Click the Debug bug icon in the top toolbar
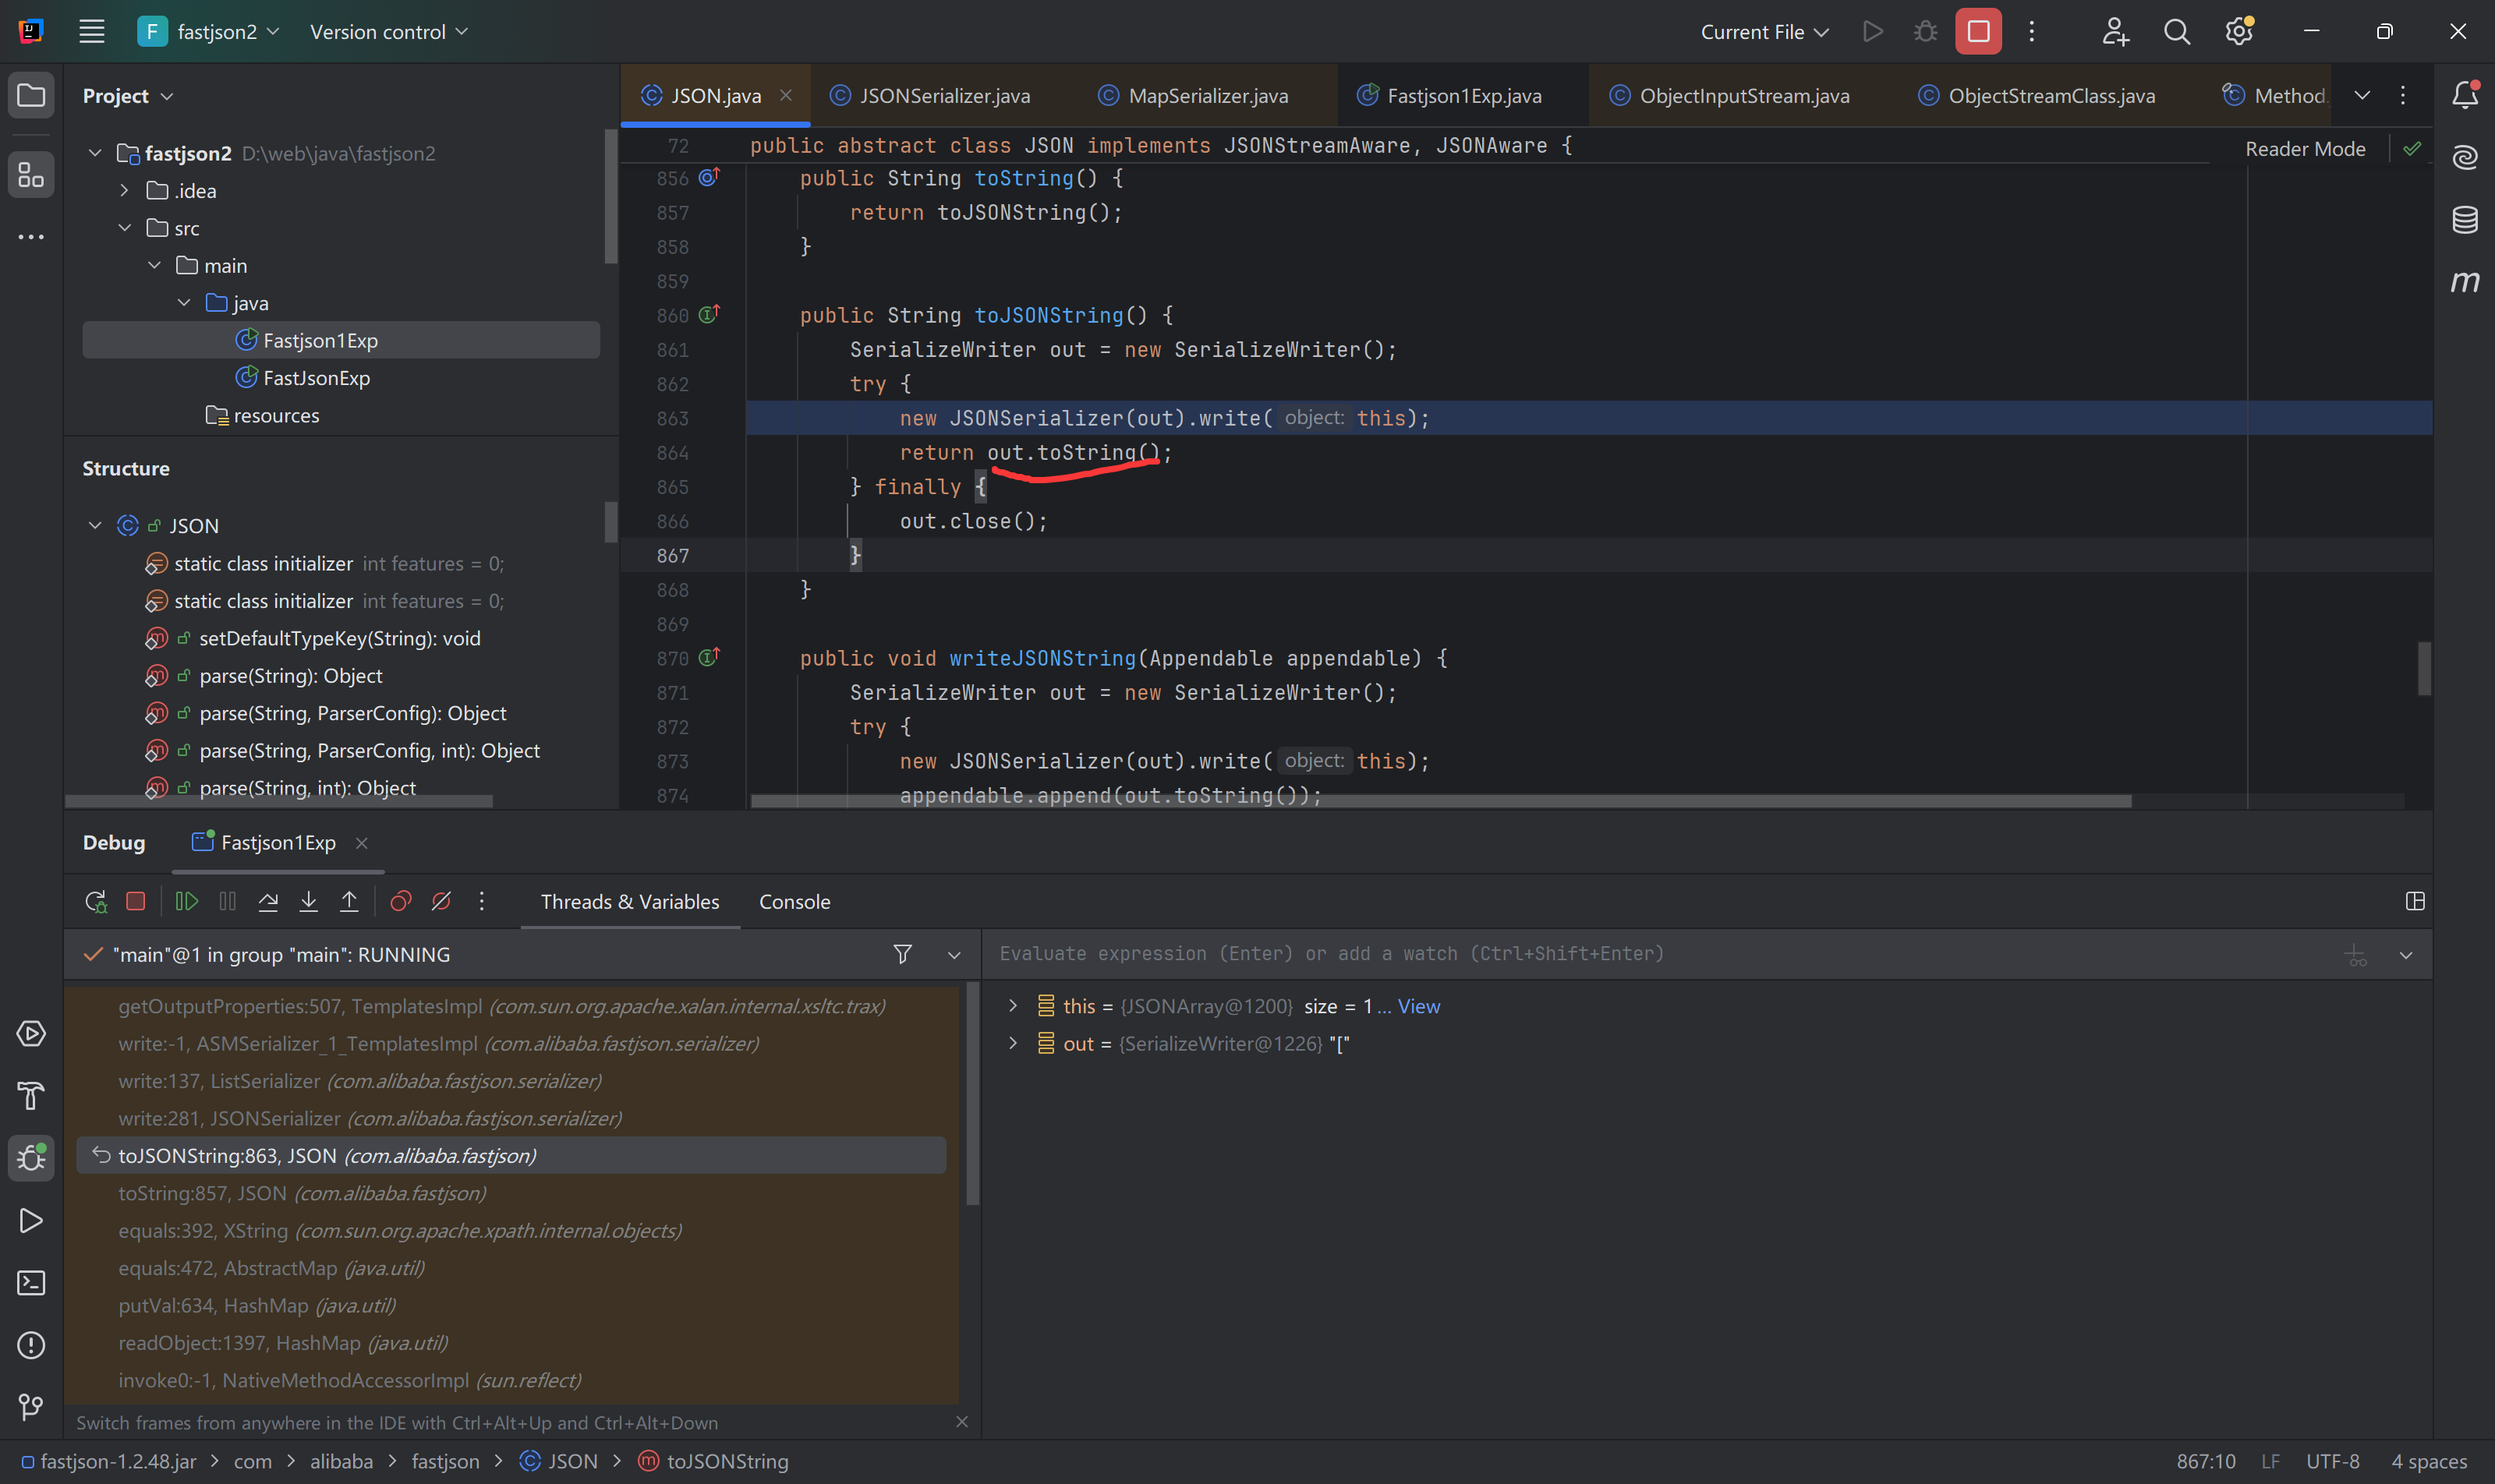Viewport: 2495px width, 1484px height. coord(1925,32)
